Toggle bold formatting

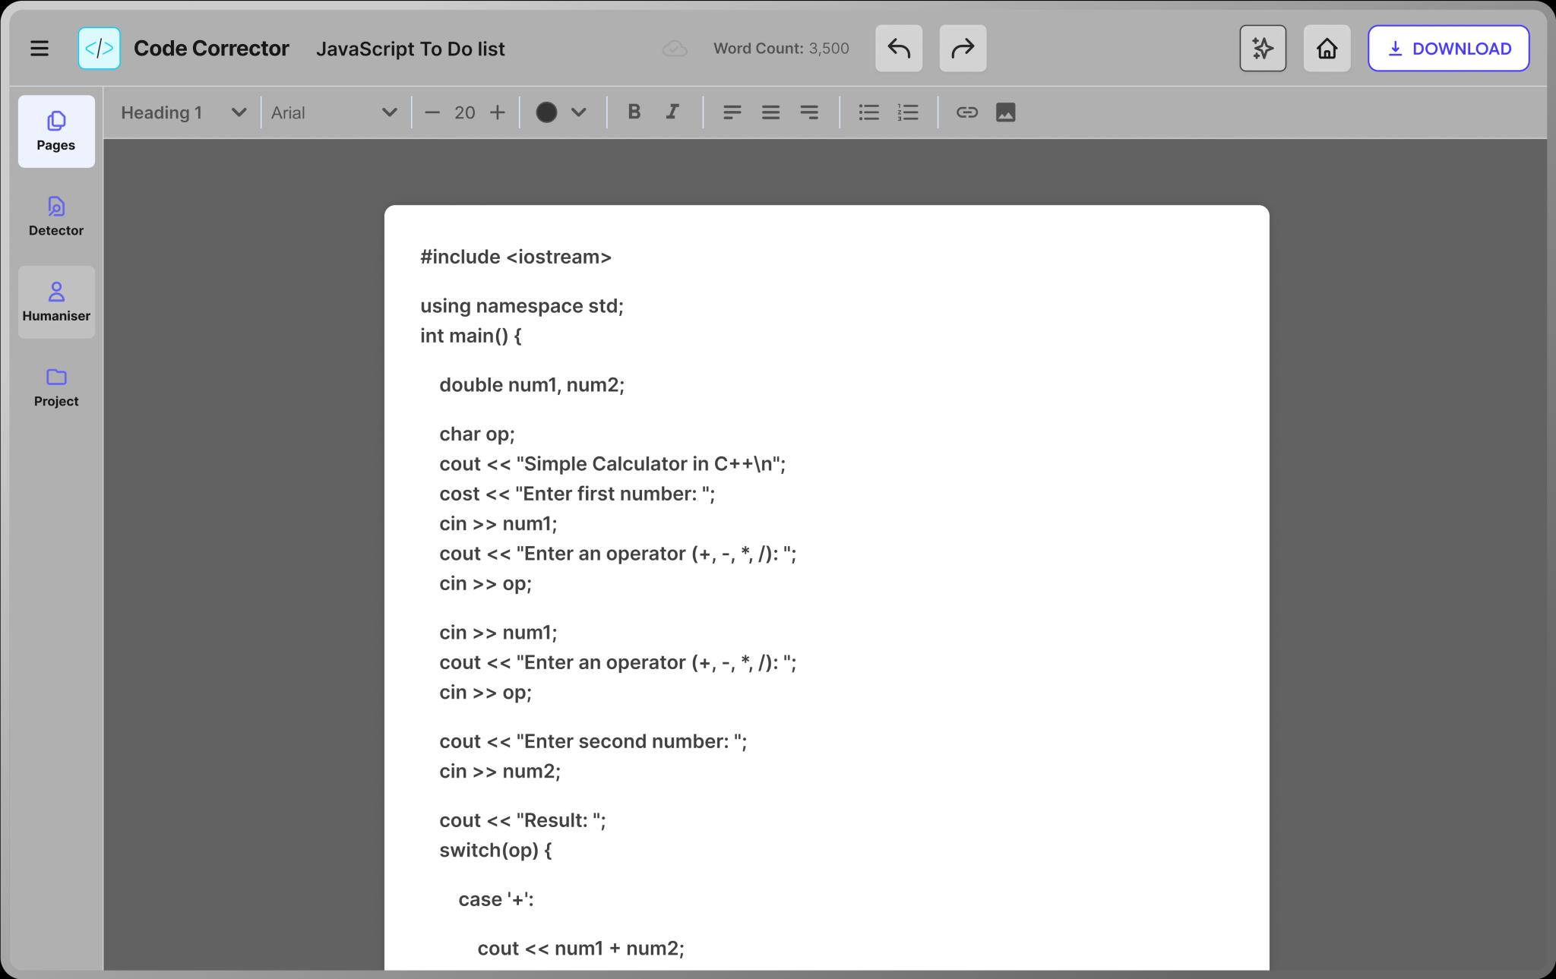coord(634,112)
